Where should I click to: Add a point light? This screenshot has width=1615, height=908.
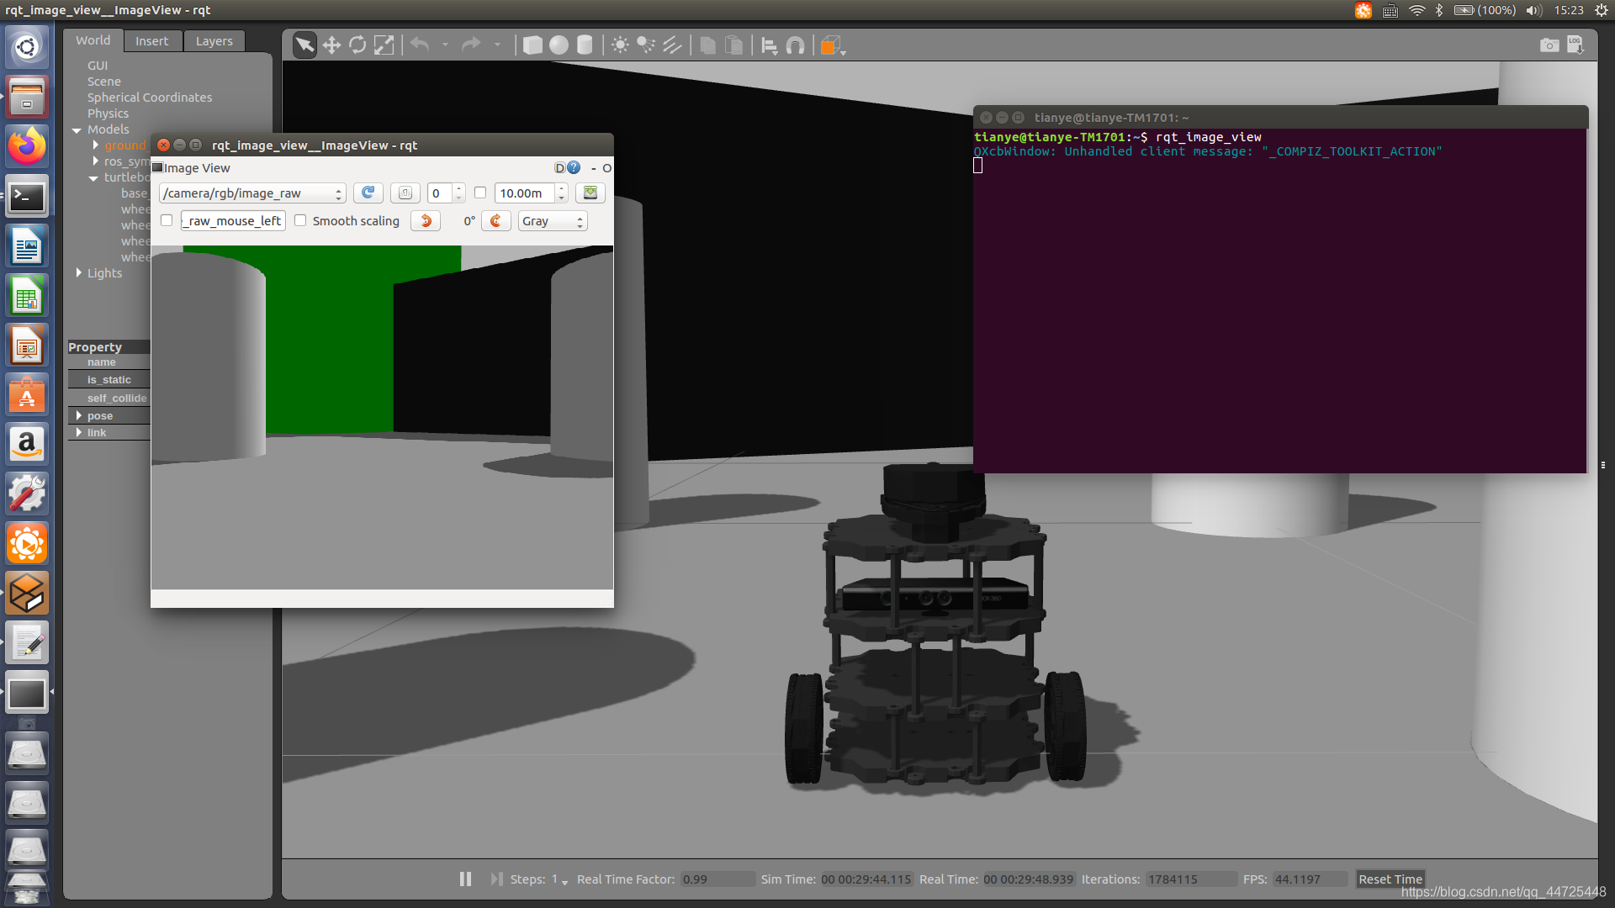[620, 45]
